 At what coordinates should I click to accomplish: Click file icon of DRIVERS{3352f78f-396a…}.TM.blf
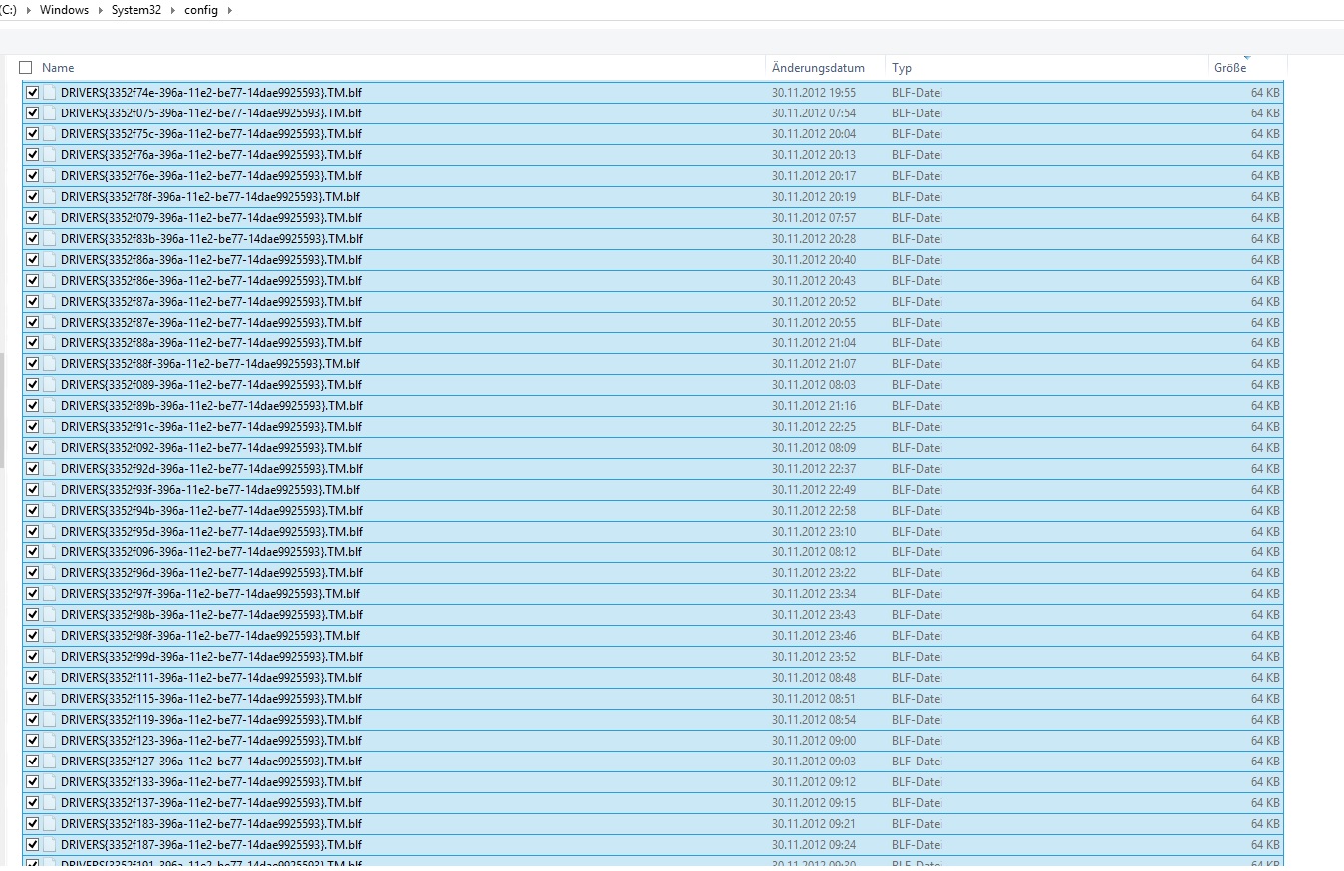[x=50, y=197]
